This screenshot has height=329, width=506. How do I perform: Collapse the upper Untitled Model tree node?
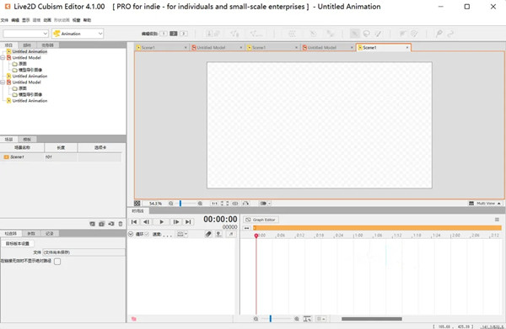[x=3, y=57]
